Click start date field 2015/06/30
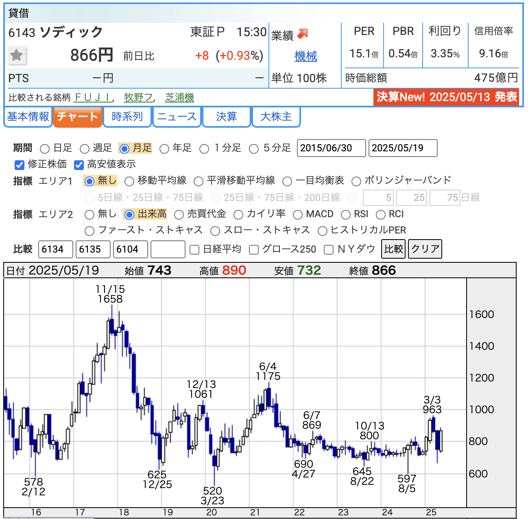Viewport: 528px width, 519px height. [332, 148]
